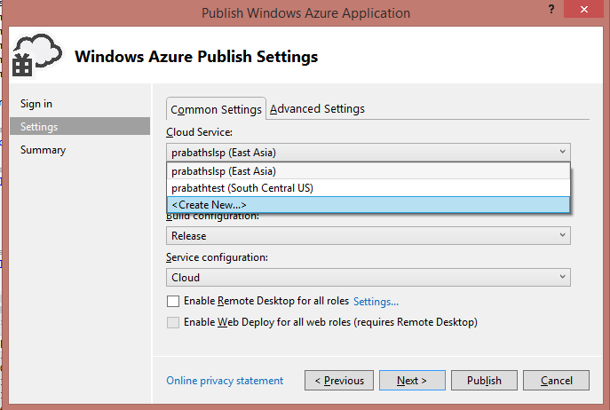Enable Remote Desktop for all roles checkbox

173,301
